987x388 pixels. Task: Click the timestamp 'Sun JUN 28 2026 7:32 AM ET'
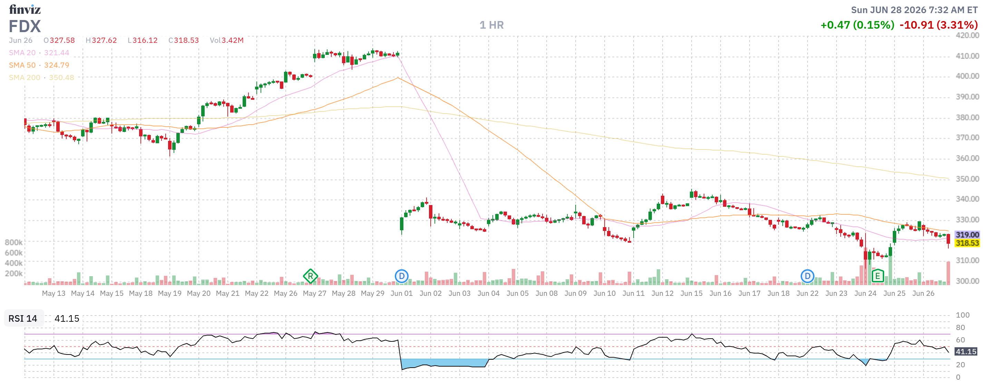coord(914,10)
